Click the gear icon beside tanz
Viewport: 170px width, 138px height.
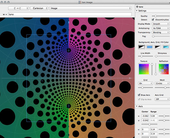[137, 7]
